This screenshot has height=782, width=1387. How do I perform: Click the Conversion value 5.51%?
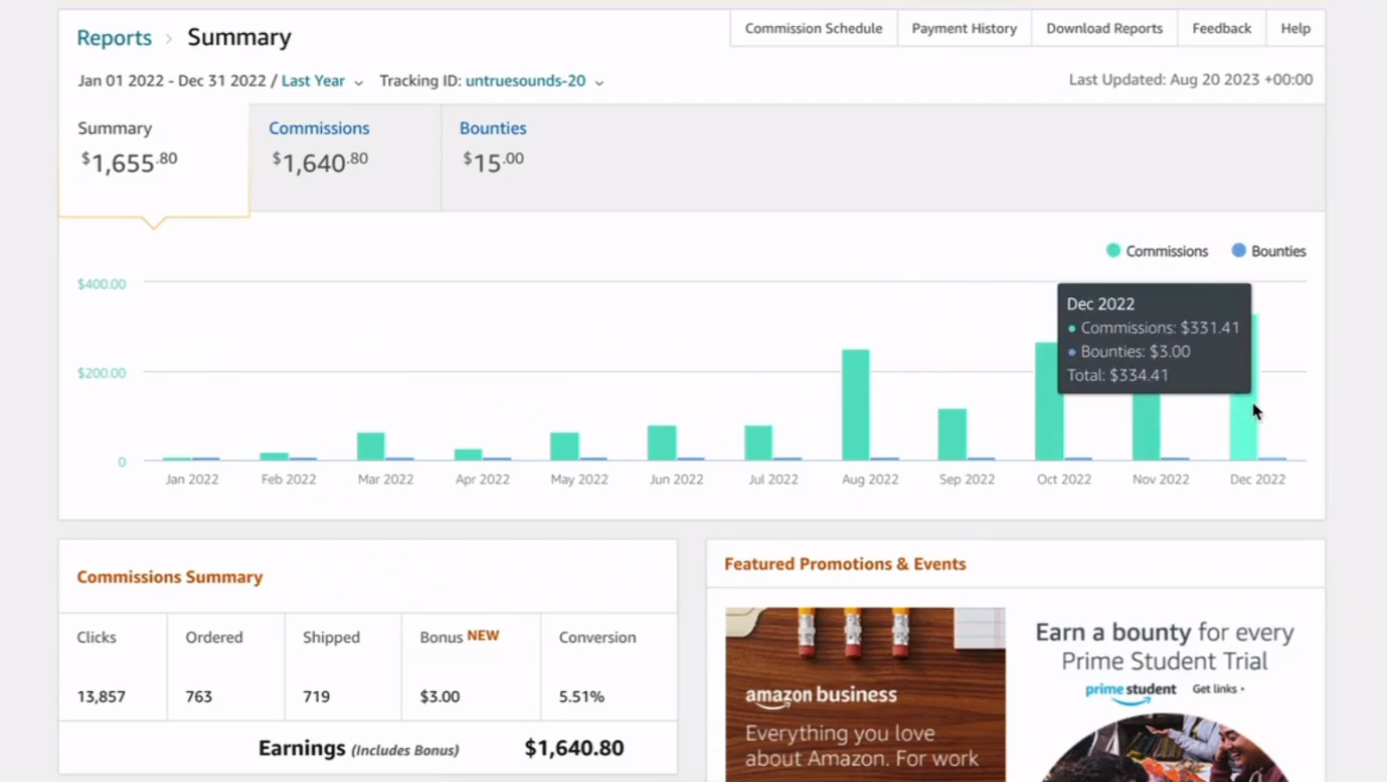tap(581, 696)
